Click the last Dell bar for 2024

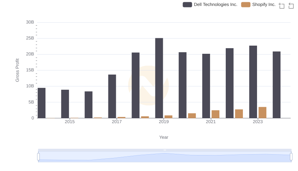click(276, 85)
